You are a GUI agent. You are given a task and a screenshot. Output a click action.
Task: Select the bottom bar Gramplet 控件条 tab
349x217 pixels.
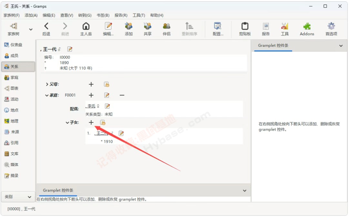(58, 191)
